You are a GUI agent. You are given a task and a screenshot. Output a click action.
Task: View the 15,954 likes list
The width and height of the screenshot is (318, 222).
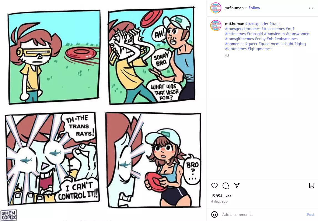tap(221, 196)
